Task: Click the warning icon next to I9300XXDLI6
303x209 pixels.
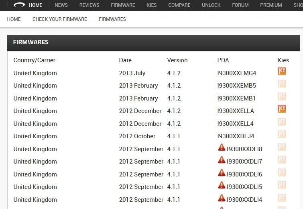Action: click(x=222, y=172)
